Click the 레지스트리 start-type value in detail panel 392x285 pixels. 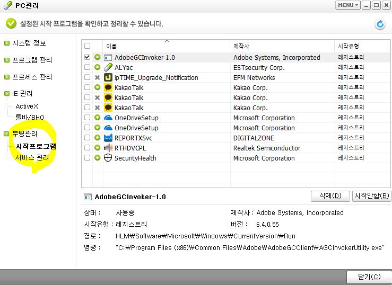pyautogui.click(x=131, y=225)
